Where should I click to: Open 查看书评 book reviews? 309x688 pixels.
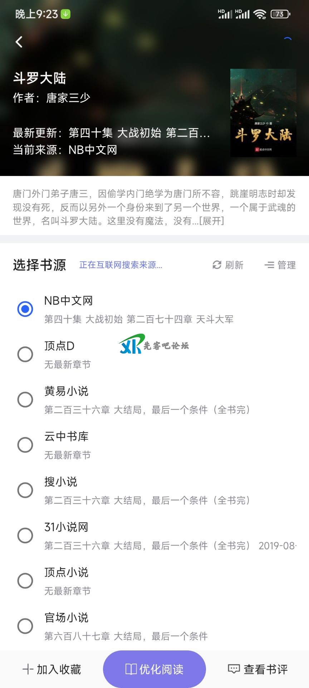tap(265, 669)
